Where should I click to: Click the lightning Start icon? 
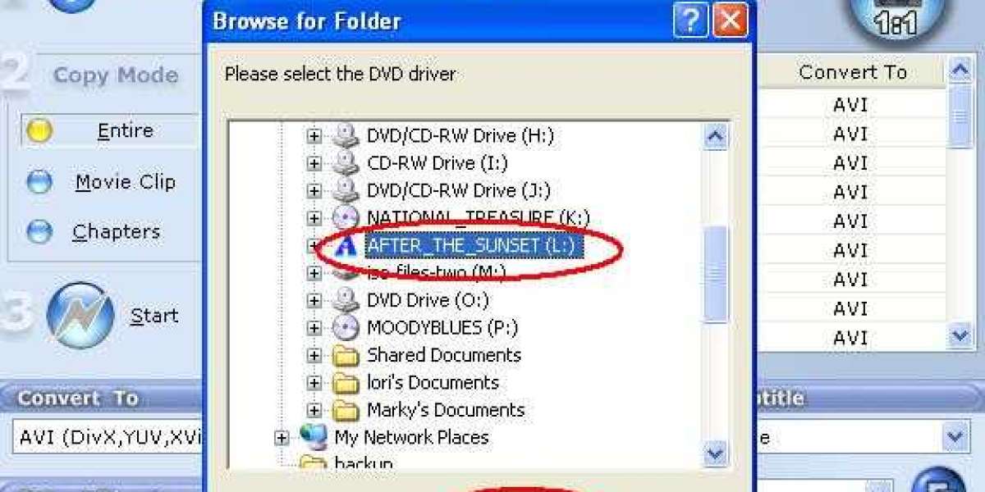point(80,316)
